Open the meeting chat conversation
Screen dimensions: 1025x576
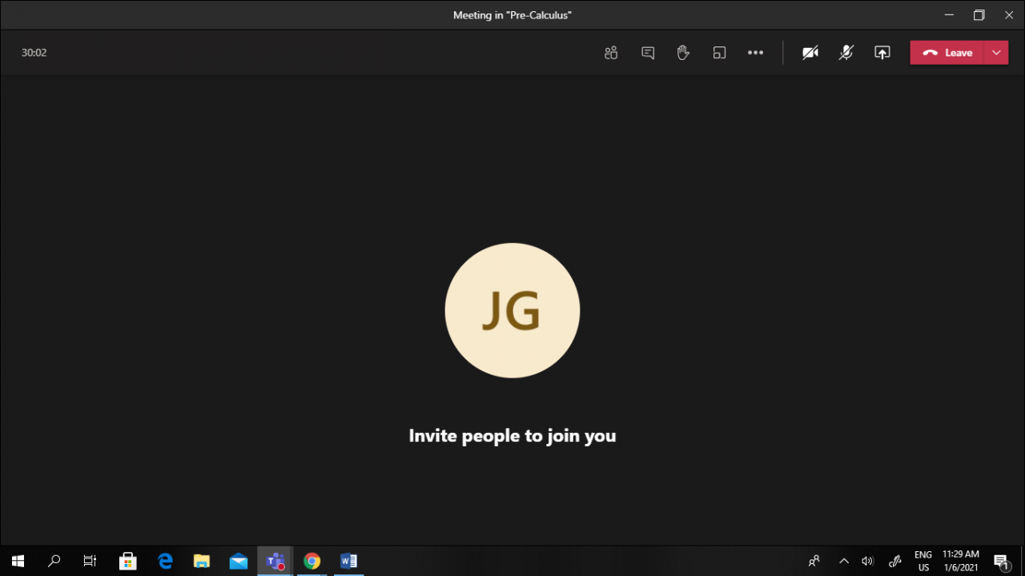[648, 53]
